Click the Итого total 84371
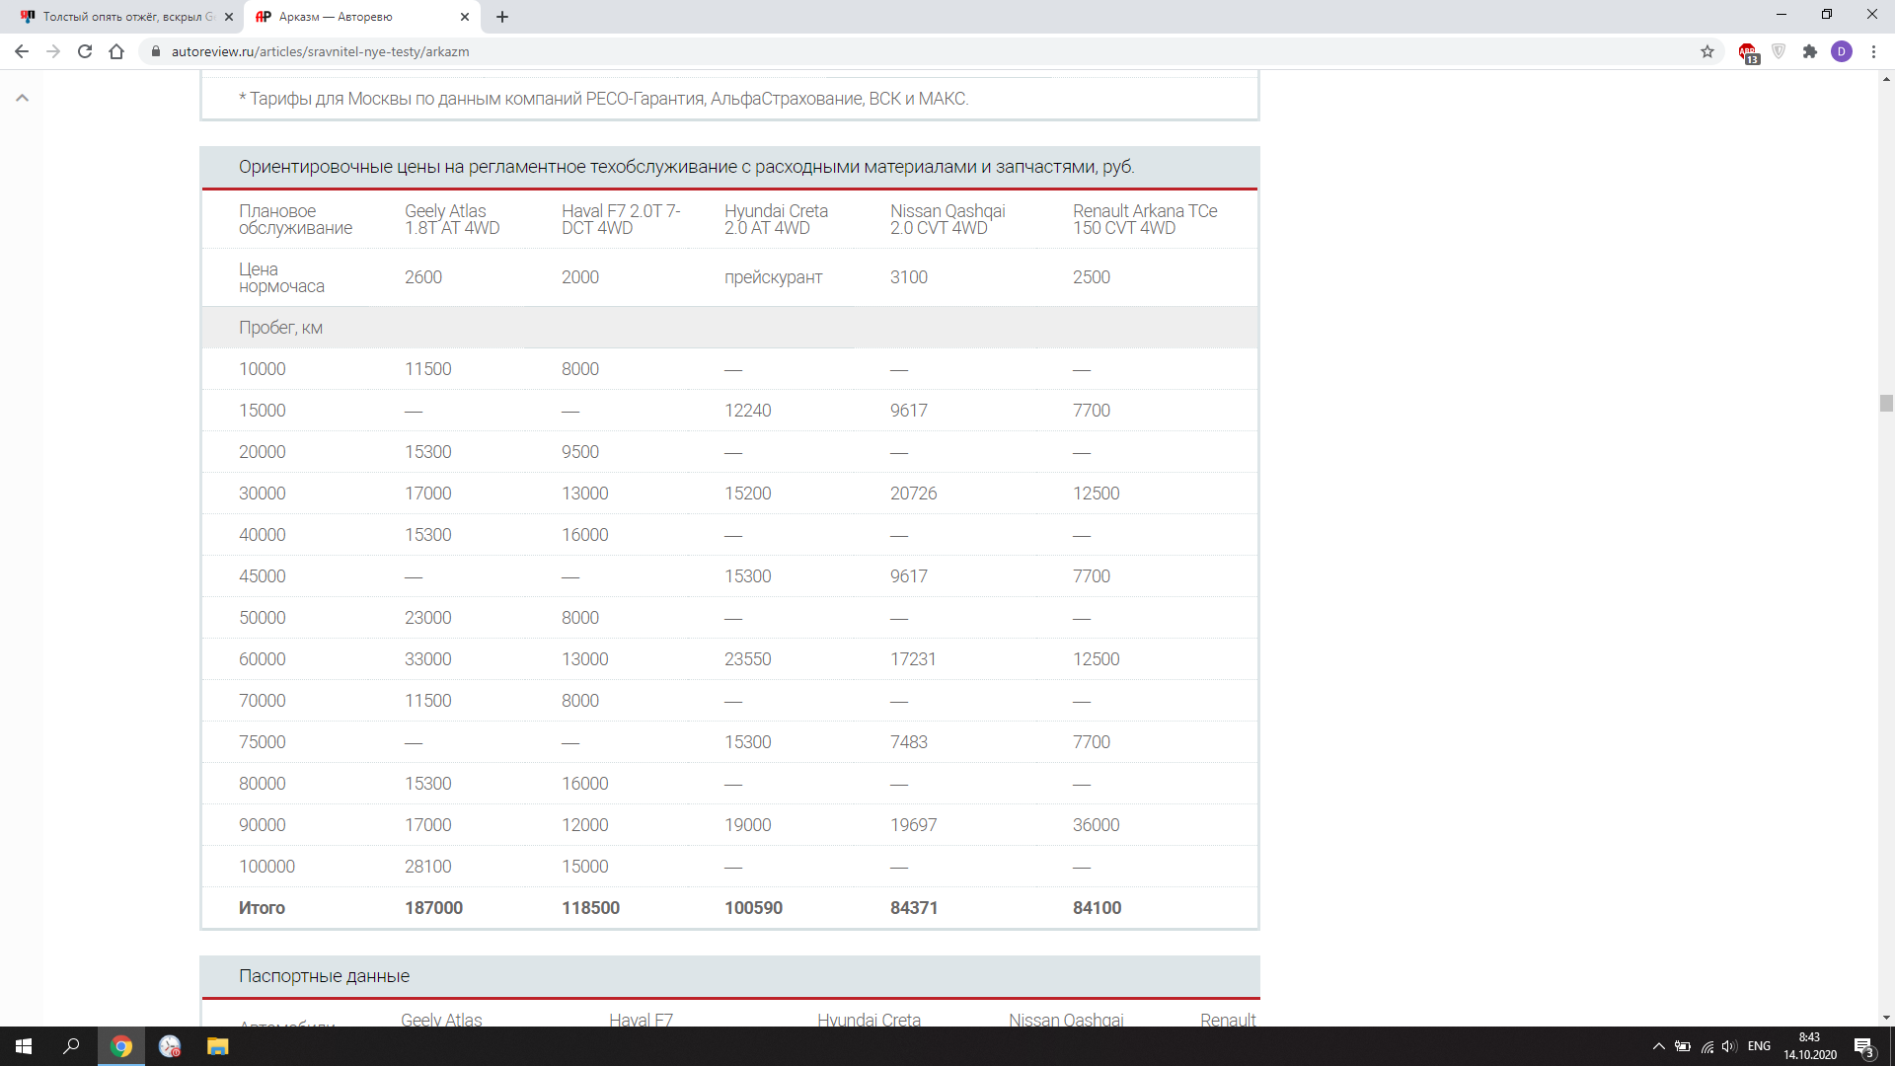The width and height of the screenshot is (1895, 1066). click(914, 908)
